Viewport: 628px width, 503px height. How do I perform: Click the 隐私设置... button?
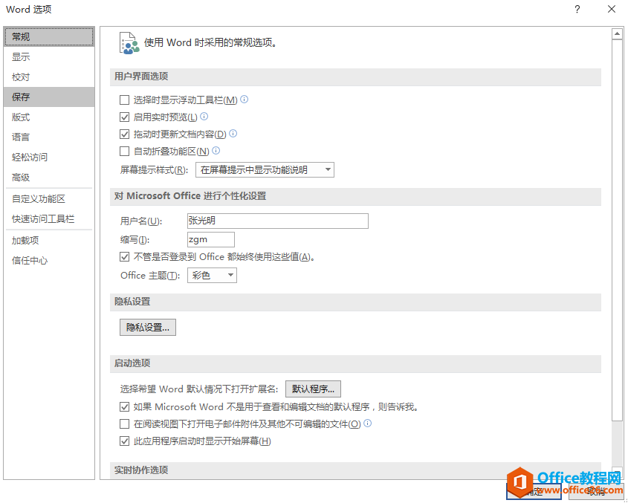(148, 327)
